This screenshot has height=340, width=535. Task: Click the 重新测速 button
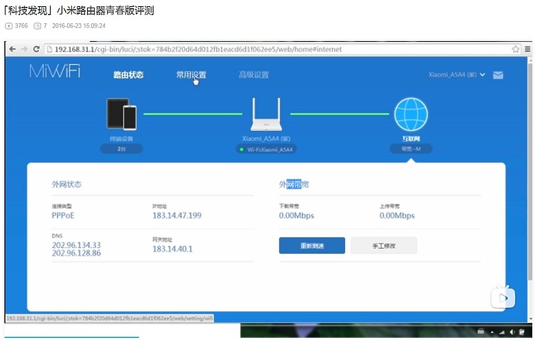point(312,245)
